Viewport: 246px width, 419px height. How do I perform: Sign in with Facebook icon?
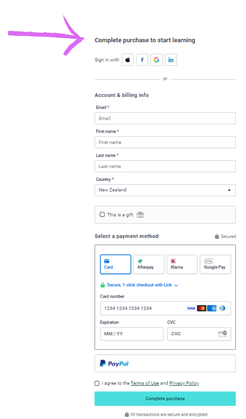coord(142,60)
